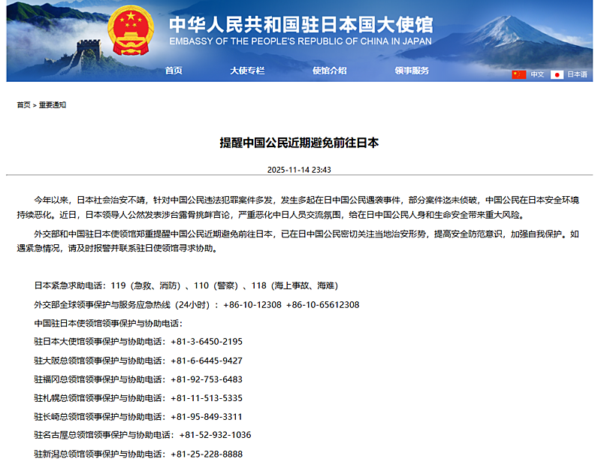Click the China flag icon

[518, 74]
